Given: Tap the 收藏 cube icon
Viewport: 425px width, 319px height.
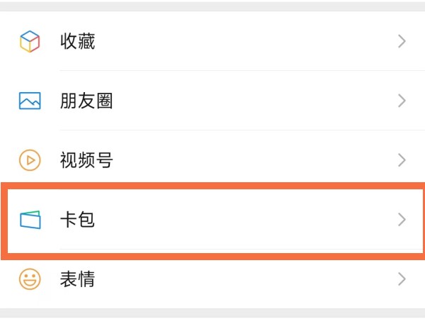Looking at the screenshot, I should click(30, 41).
